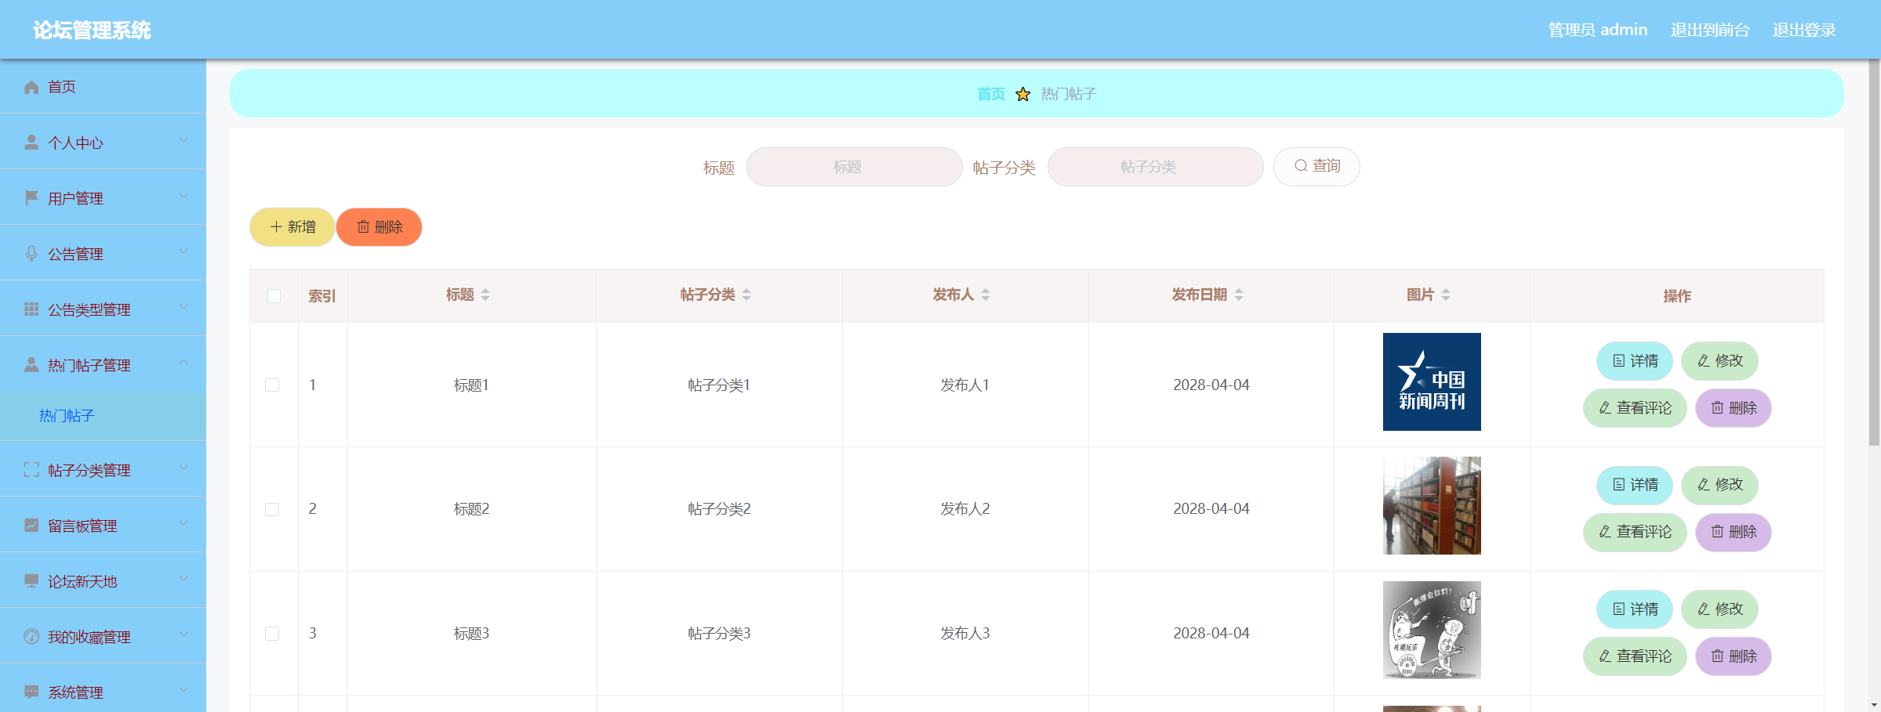Open 首页 via the breadcrumb link
This screenshot has width=1881, height=712.
click(x=990, y=94)
